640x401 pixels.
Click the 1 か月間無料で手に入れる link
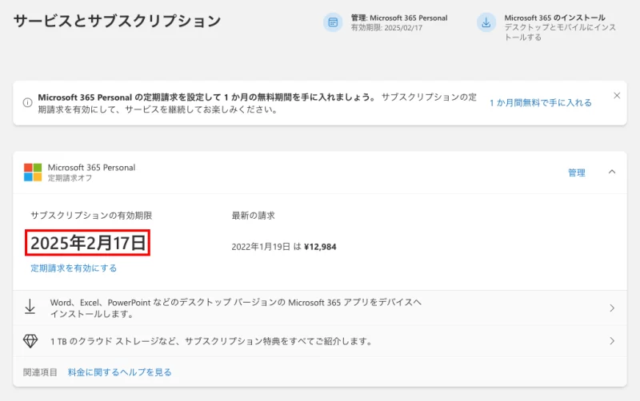point(540,103)
